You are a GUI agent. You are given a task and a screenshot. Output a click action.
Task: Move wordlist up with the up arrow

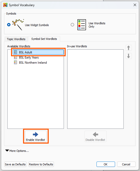129,48
